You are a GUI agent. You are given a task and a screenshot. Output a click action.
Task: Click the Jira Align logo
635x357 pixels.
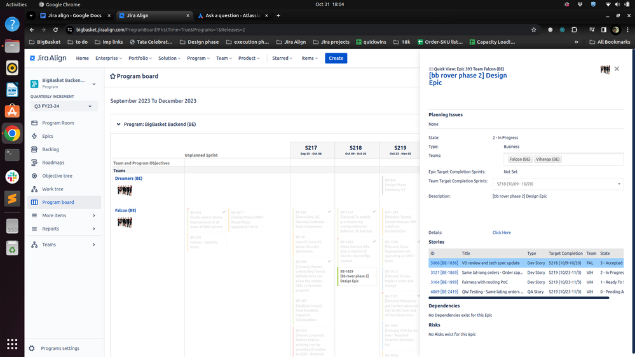pyautogui.click(x=48, y=58)
